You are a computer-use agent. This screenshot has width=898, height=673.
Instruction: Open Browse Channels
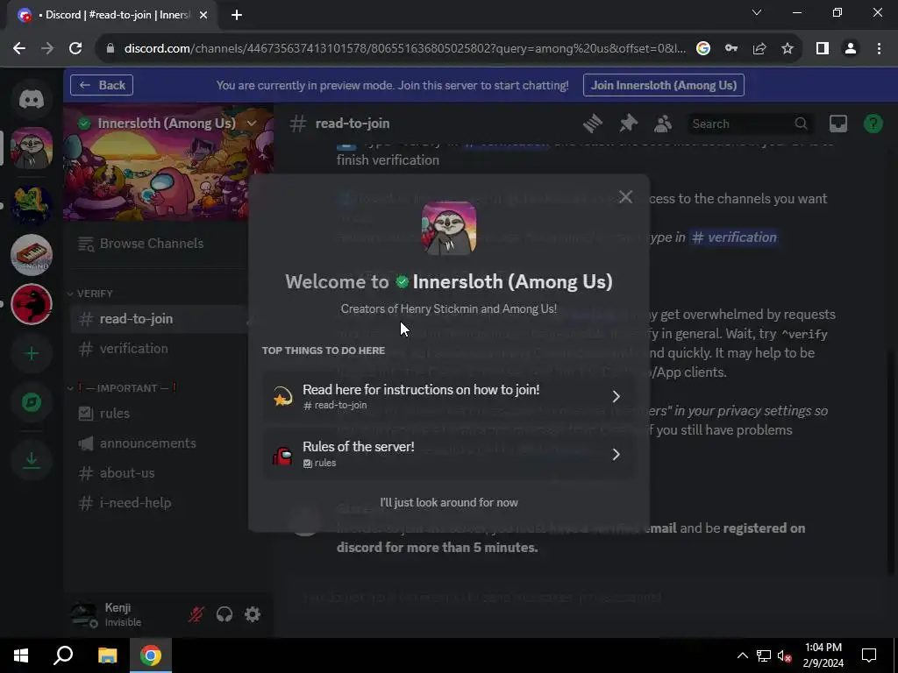click(141, 244)
